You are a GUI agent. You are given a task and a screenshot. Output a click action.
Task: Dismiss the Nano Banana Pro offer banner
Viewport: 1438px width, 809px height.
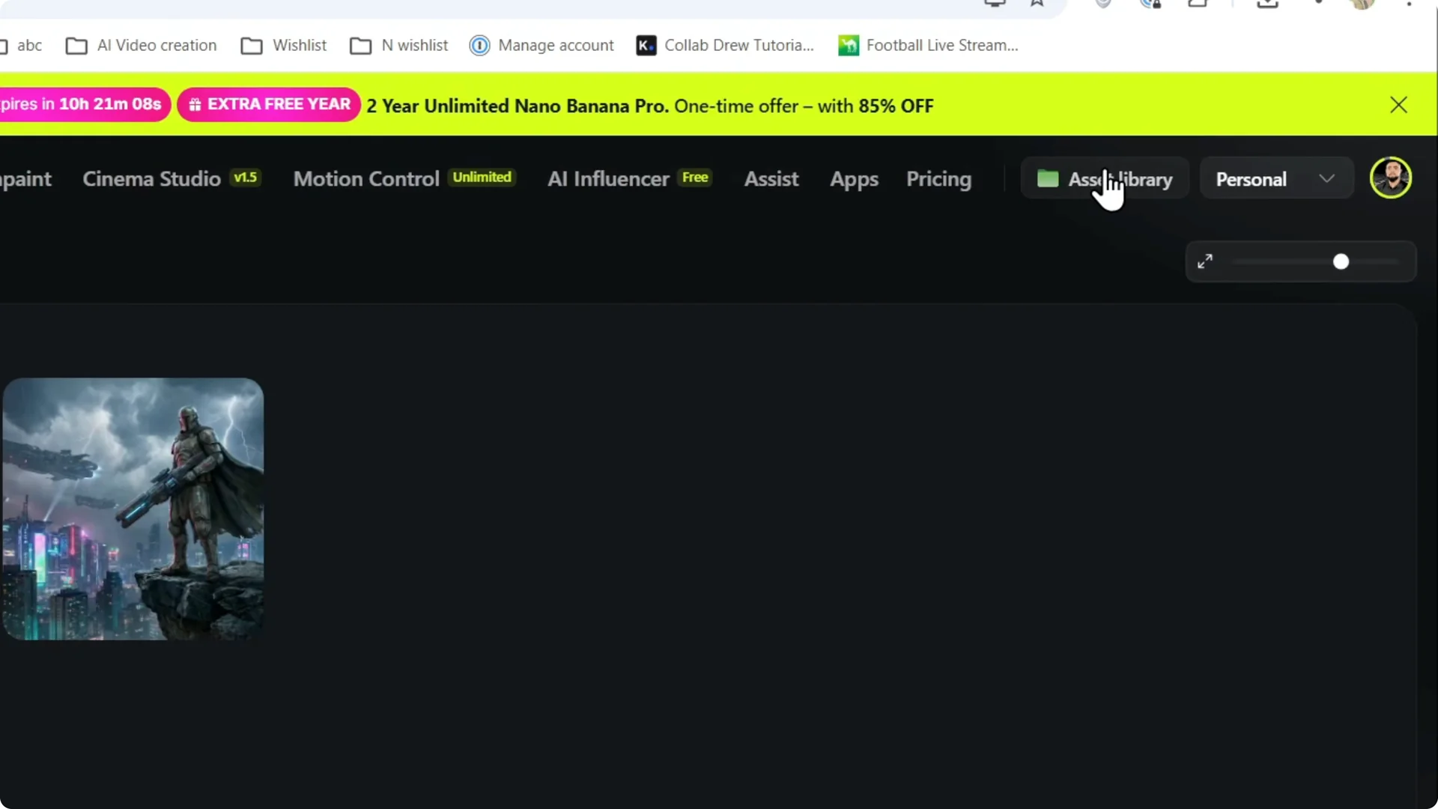[1399, 105]
